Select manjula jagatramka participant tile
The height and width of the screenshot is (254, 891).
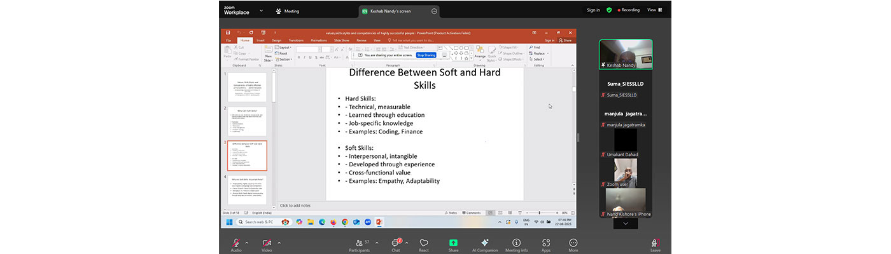[x=626, y=114]
